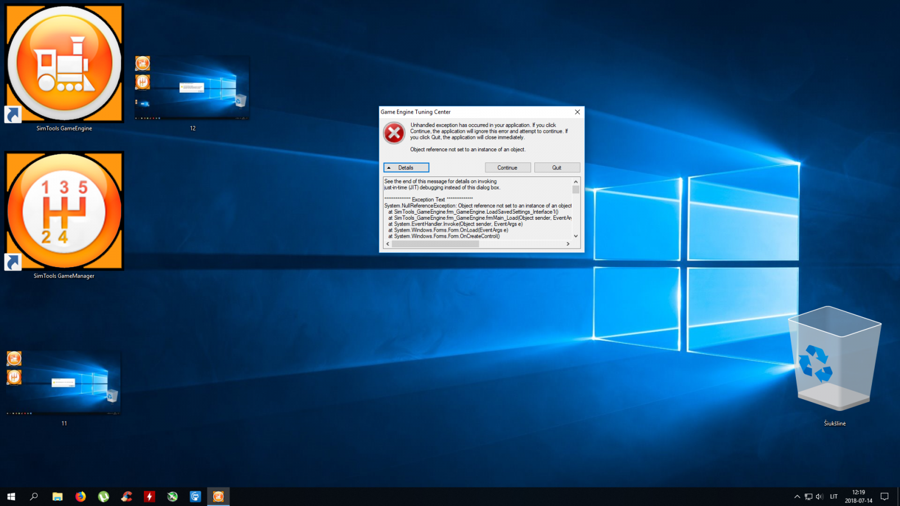The height and width of the screenshot is (506, 900).
Task: Click the scroll-down arrow in details box
Action: pos(575,236)
